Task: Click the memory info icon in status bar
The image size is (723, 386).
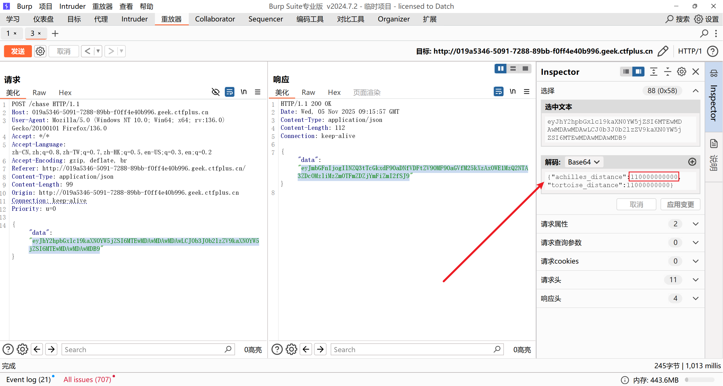Action: pyautogui.click(x=625, y=380)
